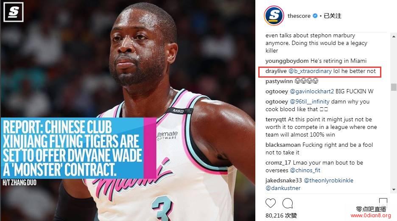This screenshot has height=221, width=397.
Task: Open thescore profile avatar
Action: pos(274,16)
